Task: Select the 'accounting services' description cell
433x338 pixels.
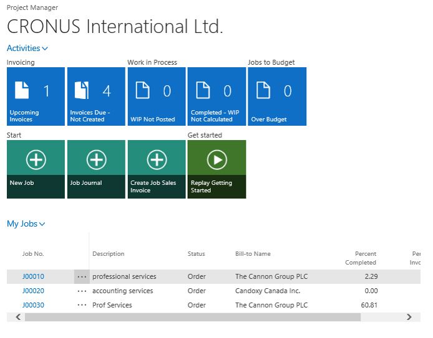Action: [x=123, y=291]
